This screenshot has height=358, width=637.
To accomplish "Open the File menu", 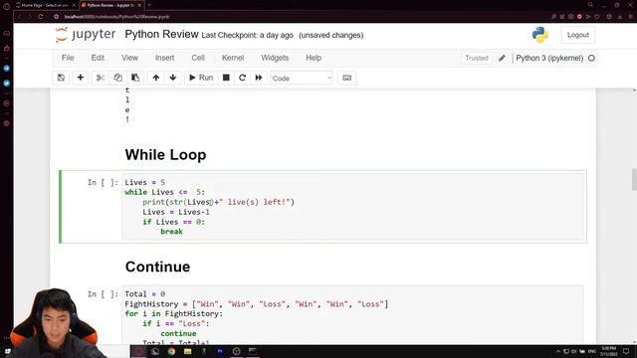I will (68, 58).
